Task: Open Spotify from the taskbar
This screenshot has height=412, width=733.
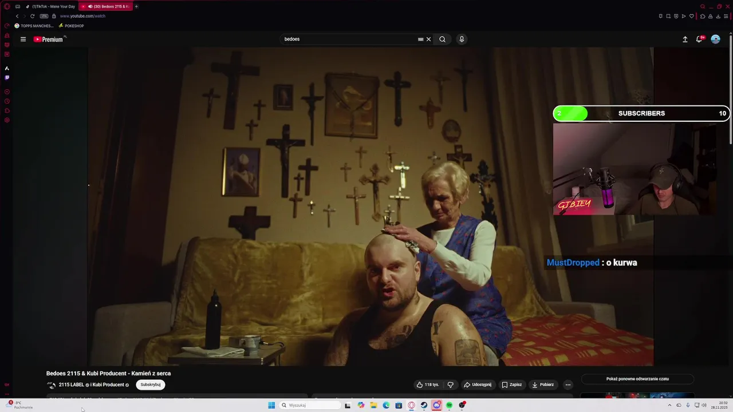Action: pos(450,405)
